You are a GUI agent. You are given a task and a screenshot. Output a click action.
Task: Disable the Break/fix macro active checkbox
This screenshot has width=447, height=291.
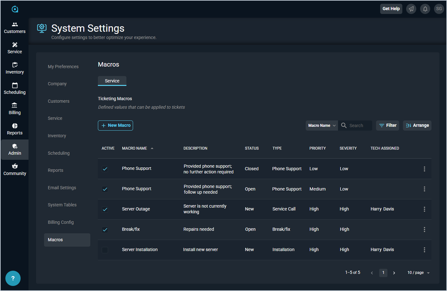(x=105, y=230)
